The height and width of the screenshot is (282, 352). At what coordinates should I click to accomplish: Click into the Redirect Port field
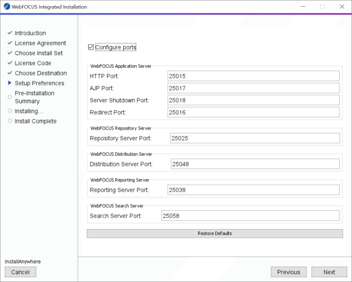tap(253, 112)
